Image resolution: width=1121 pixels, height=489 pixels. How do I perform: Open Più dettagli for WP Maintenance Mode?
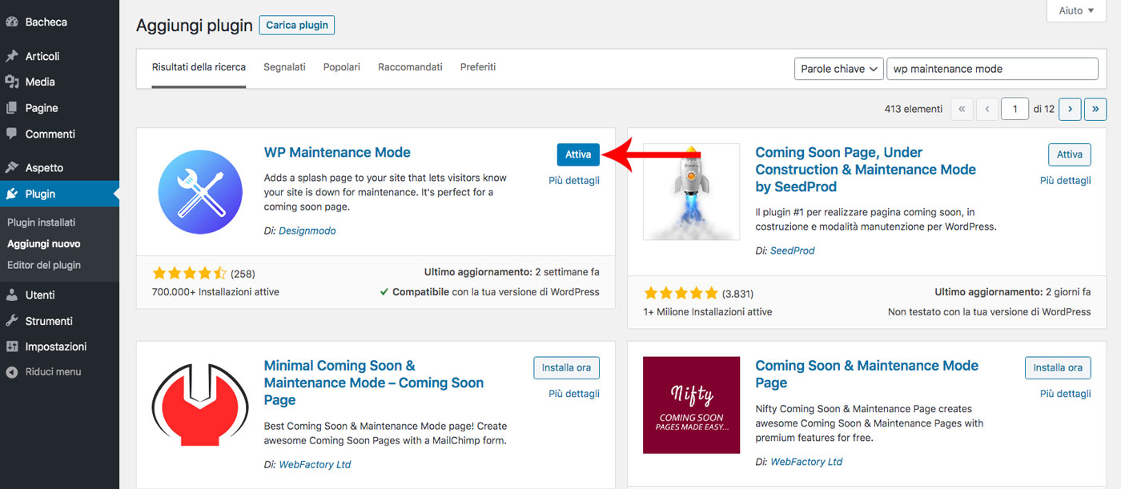tap(574, 181)
